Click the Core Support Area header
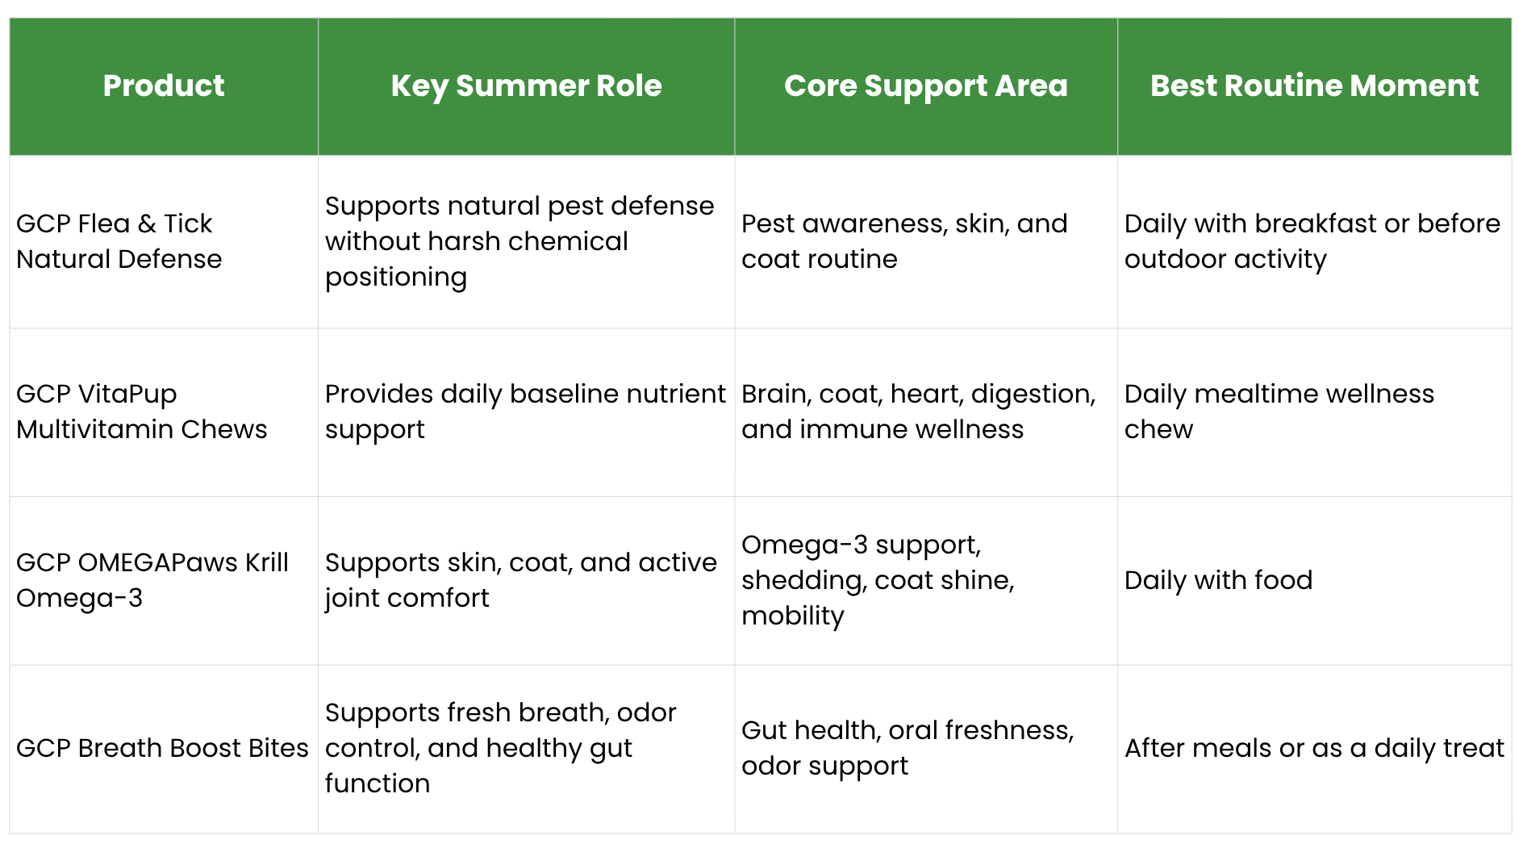The height and width of the screenshot is (848, 1523). point(926,86)
